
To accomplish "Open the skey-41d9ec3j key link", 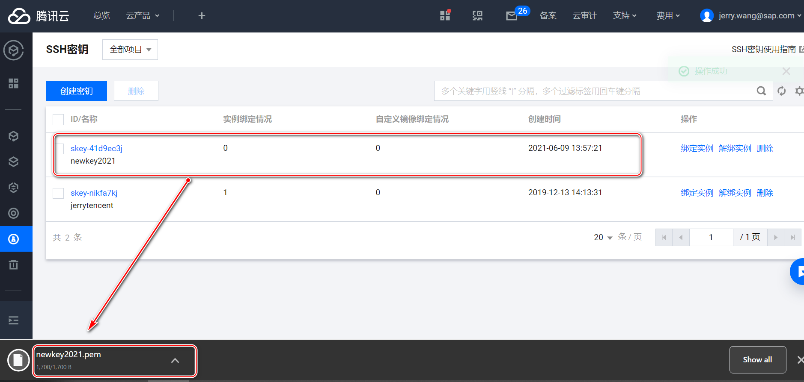I will [96, 148].
